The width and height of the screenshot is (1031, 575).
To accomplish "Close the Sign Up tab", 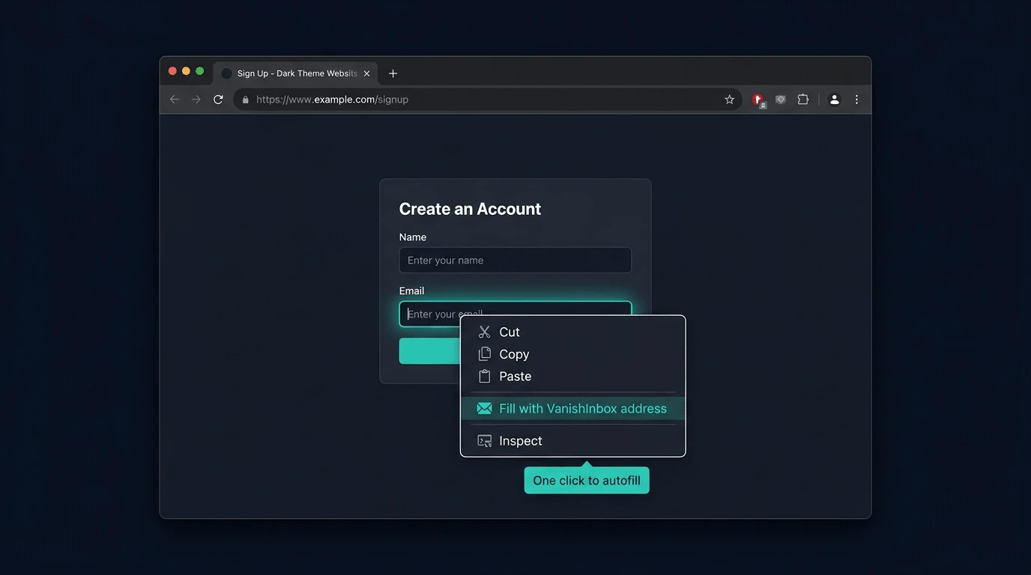I will point(366,73).
